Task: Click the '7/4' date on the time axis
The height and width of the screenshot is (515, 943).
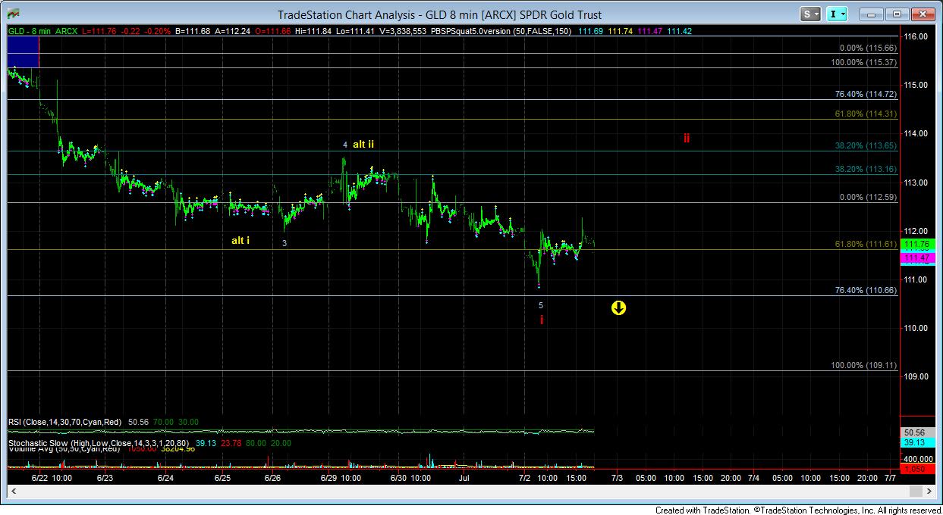Action: pyautogui.click(x=754, y=479)
